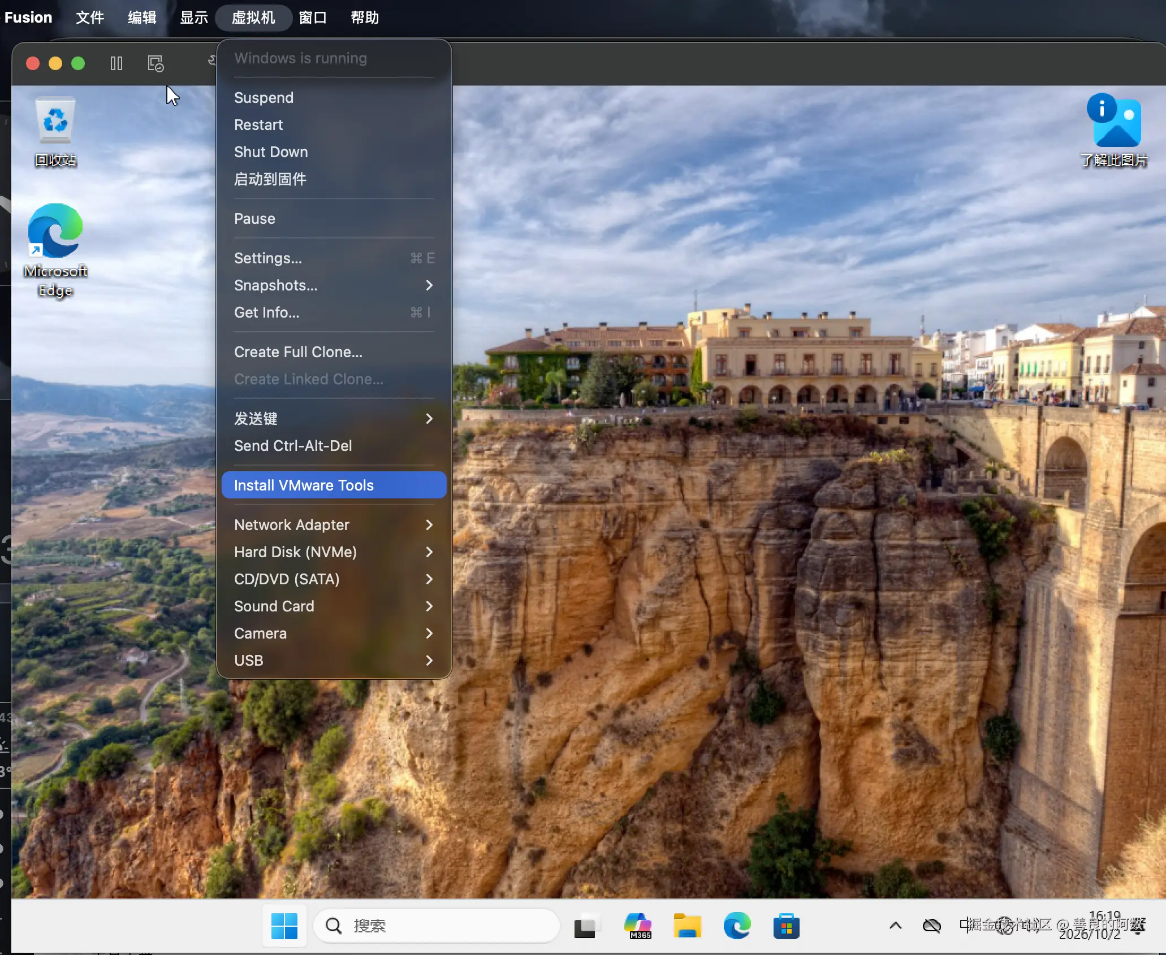Open File Explorer from taskbar
The height and width of the screenshot is (955, 1166).
[x=687, y=927]
